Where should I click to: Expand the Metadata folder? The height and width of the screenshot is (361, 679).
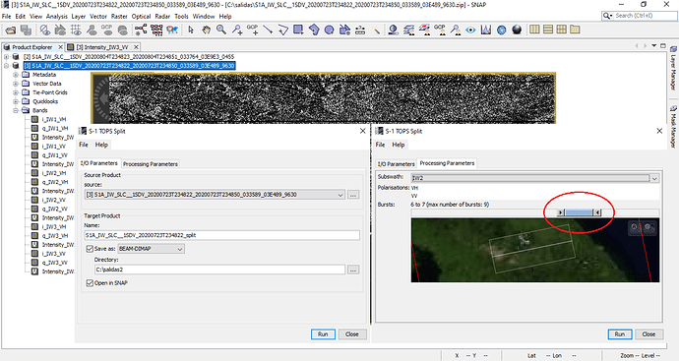pyautogui.click(x=16, y=75)
